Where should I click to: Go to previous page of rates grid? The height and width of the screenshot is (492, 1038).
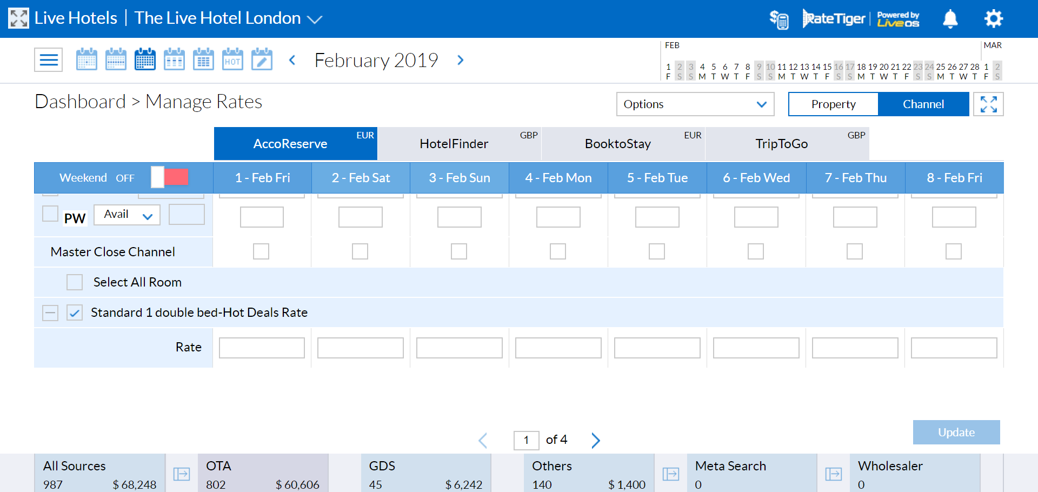tap(483, 440)
